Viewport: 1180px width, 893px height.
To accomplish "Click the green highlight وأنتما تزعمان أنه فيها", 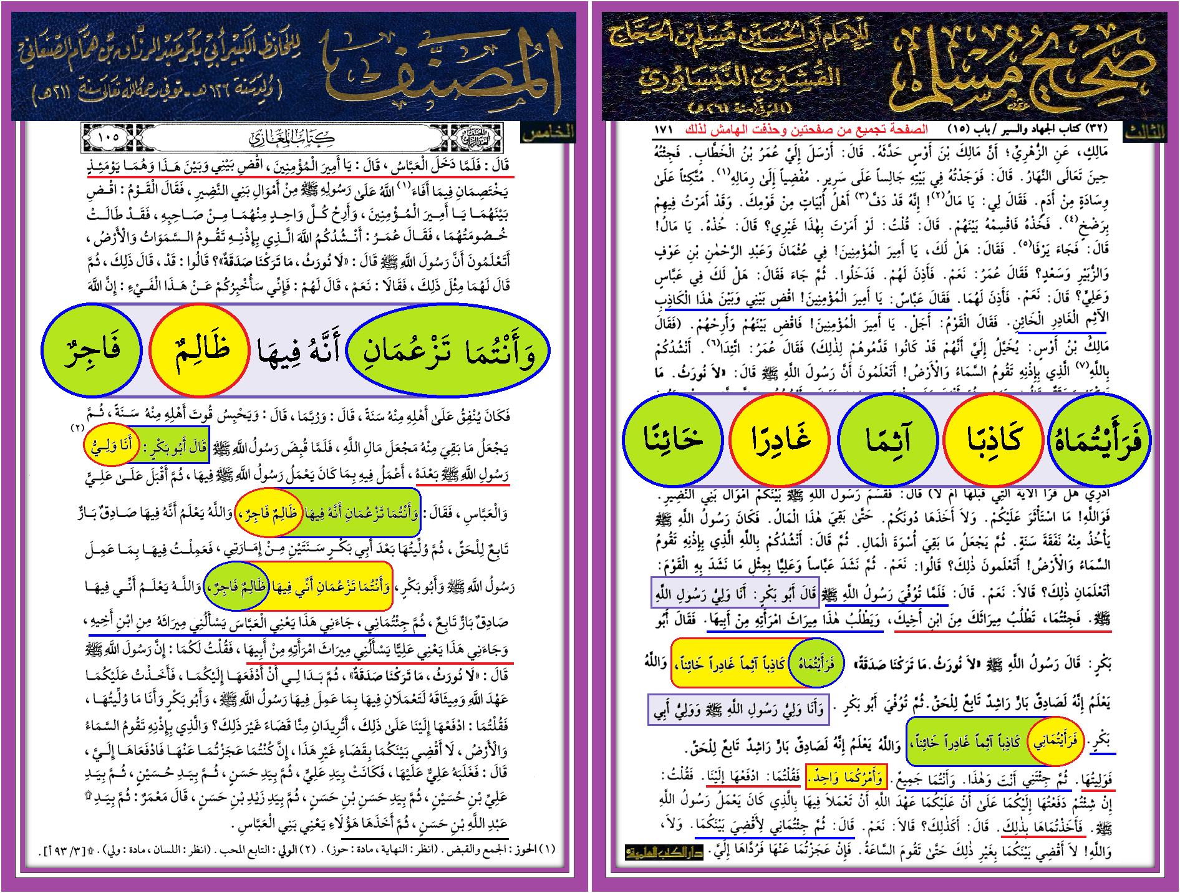I will click(x=361, y=513).
